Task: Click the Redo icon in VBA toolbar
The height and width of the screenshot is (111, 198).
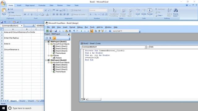Action: coord(77,31)
